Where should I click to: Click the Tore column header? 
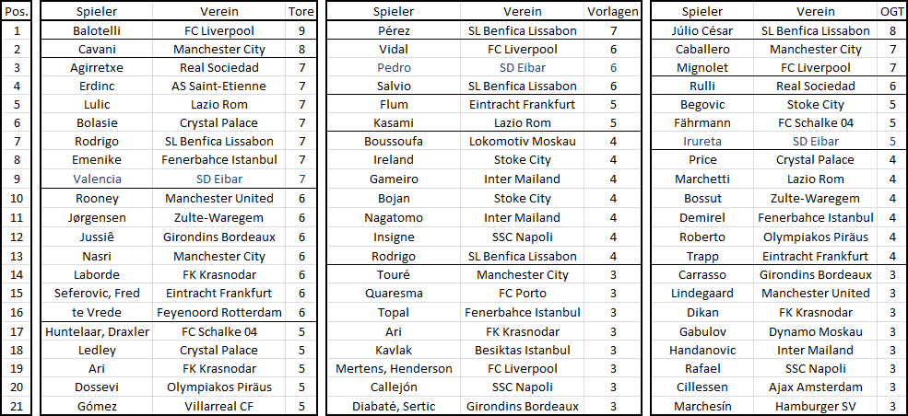pyautogui.click(x=302, y=11)
